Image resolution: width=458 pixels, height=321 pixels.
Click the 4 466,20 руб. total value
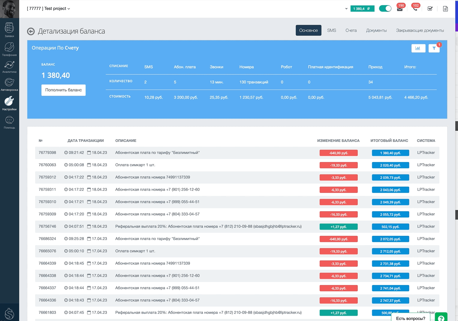click(x=416, y=97)
